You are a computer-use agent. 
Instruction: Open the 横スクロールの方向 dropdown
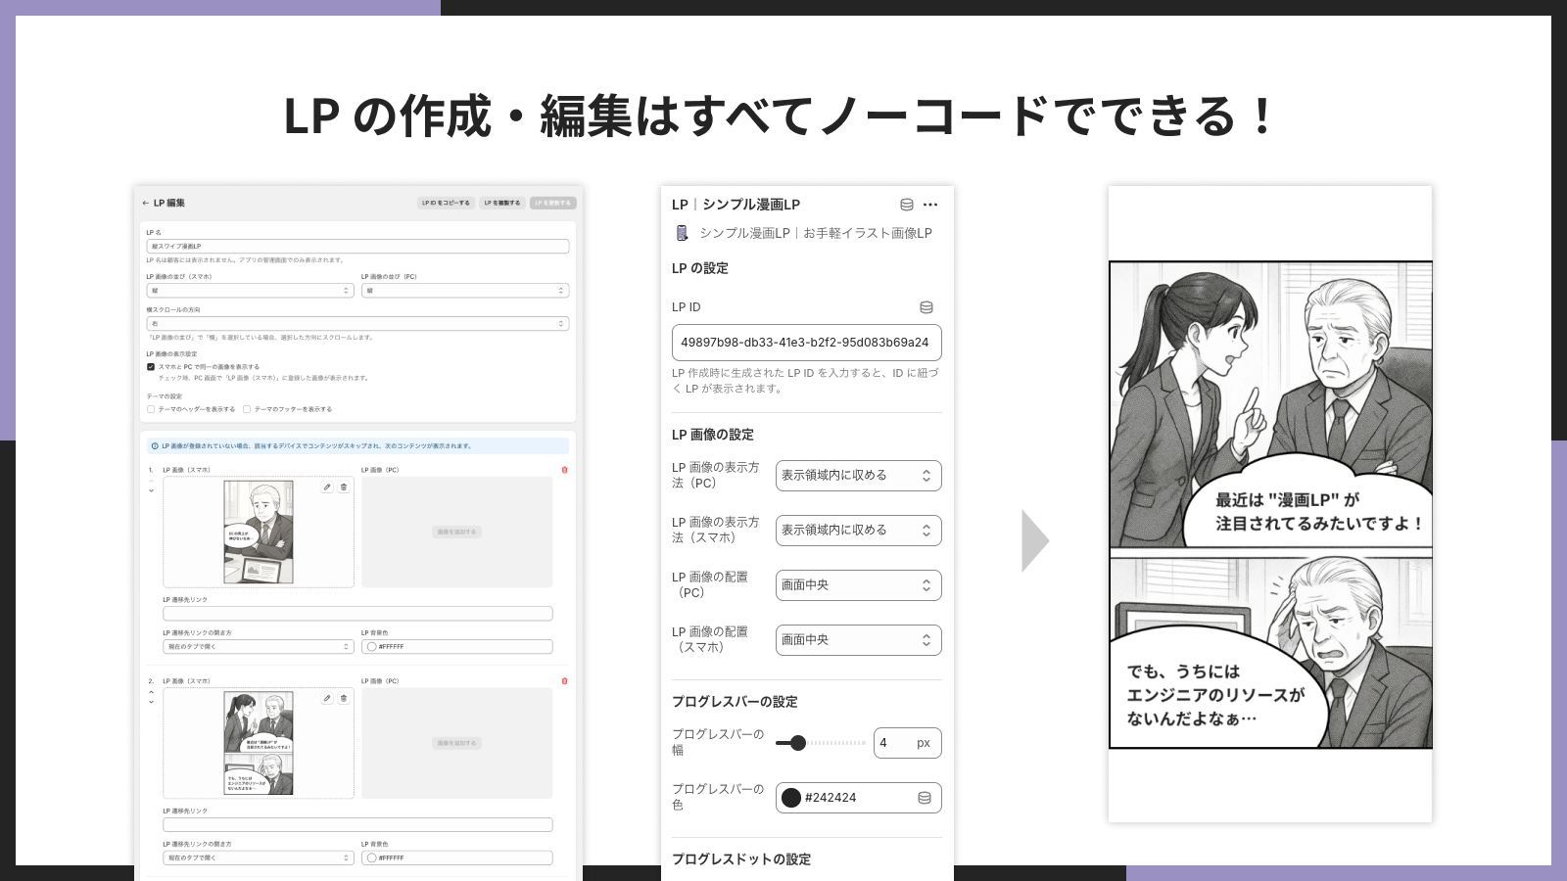coord(357,324)
